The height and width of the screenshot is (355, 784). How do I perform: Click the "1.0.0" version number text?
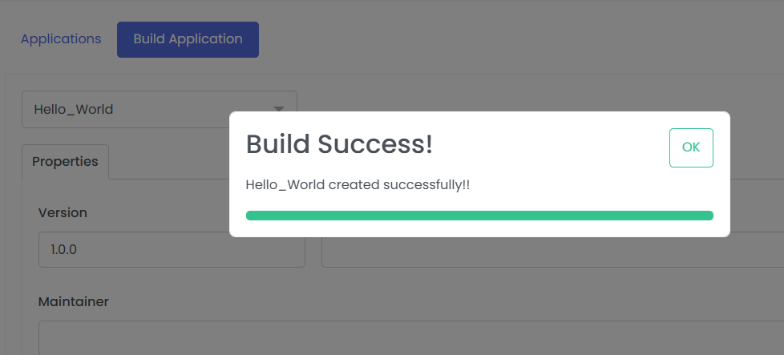(63, 250)
